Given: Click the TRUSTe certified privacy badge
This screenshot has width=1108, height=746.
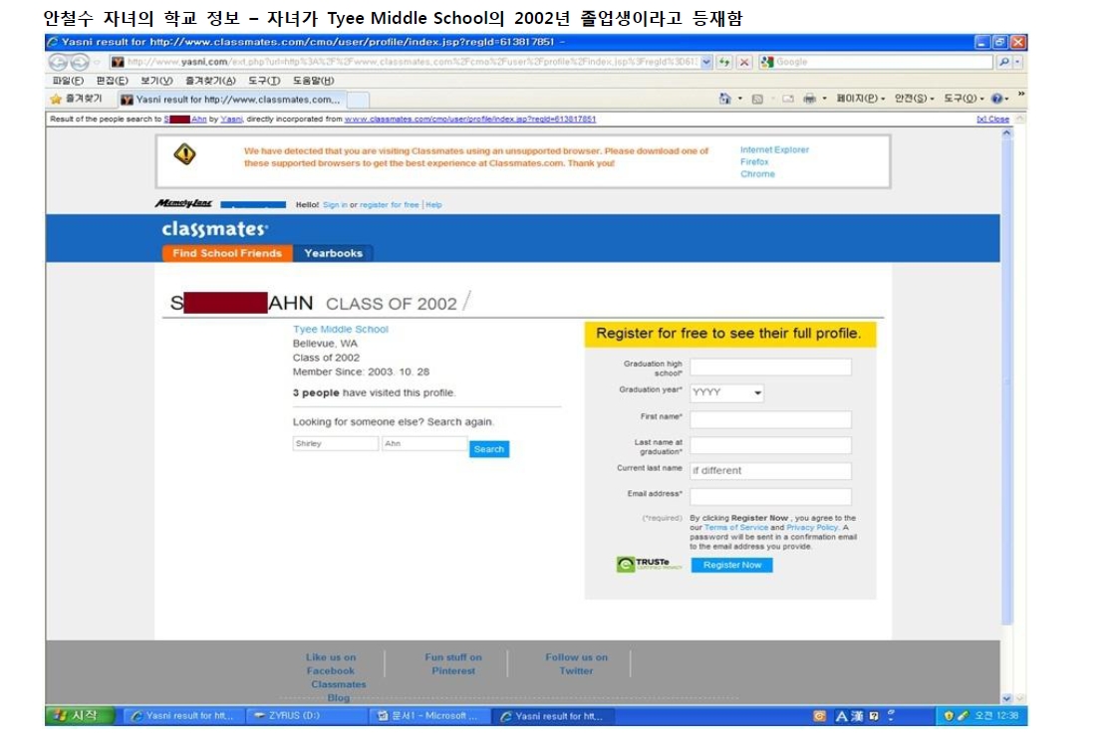Looking at the screenshot, I should 649,564.
